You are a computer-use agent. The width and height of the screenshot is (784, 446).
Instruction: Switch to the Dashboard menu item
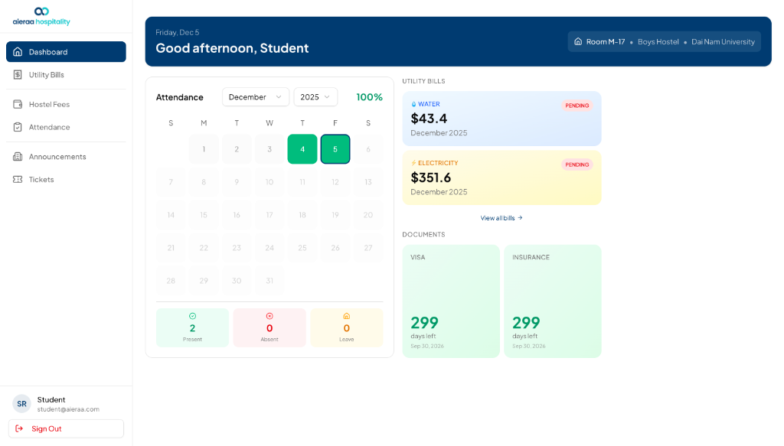pyautogui.click(x=66, y=51)
